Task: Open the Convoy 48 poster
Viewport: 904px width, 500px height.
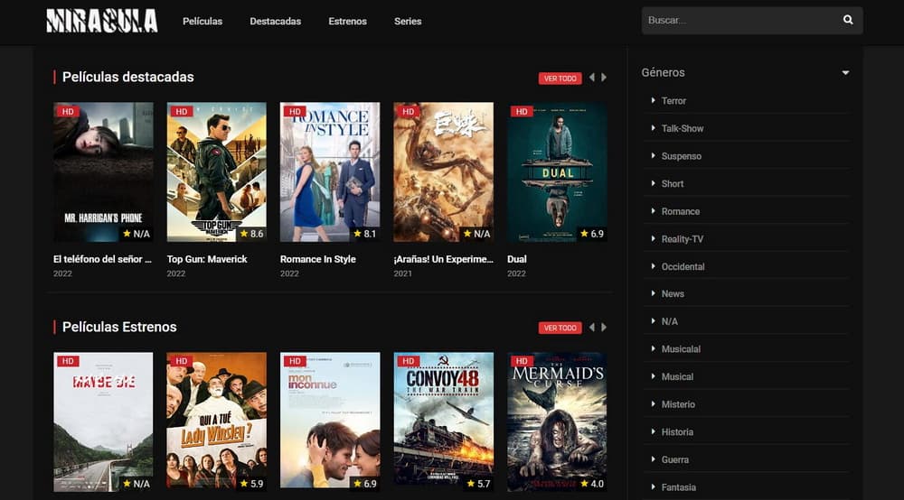Action: (x=443, y=421)
